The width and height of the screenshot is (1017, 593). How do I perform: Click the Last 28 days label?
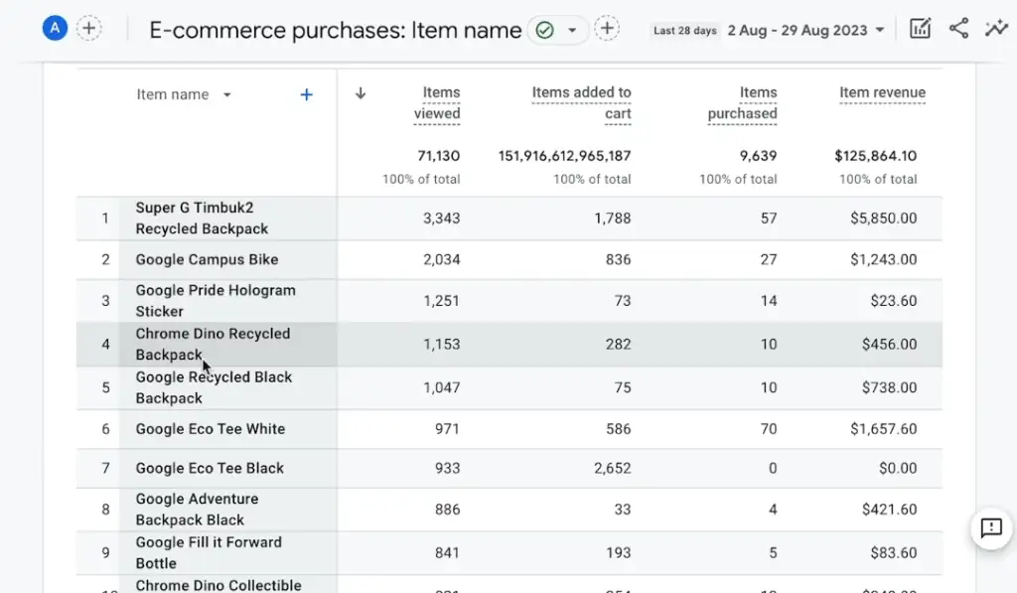(x=684, y=31)
